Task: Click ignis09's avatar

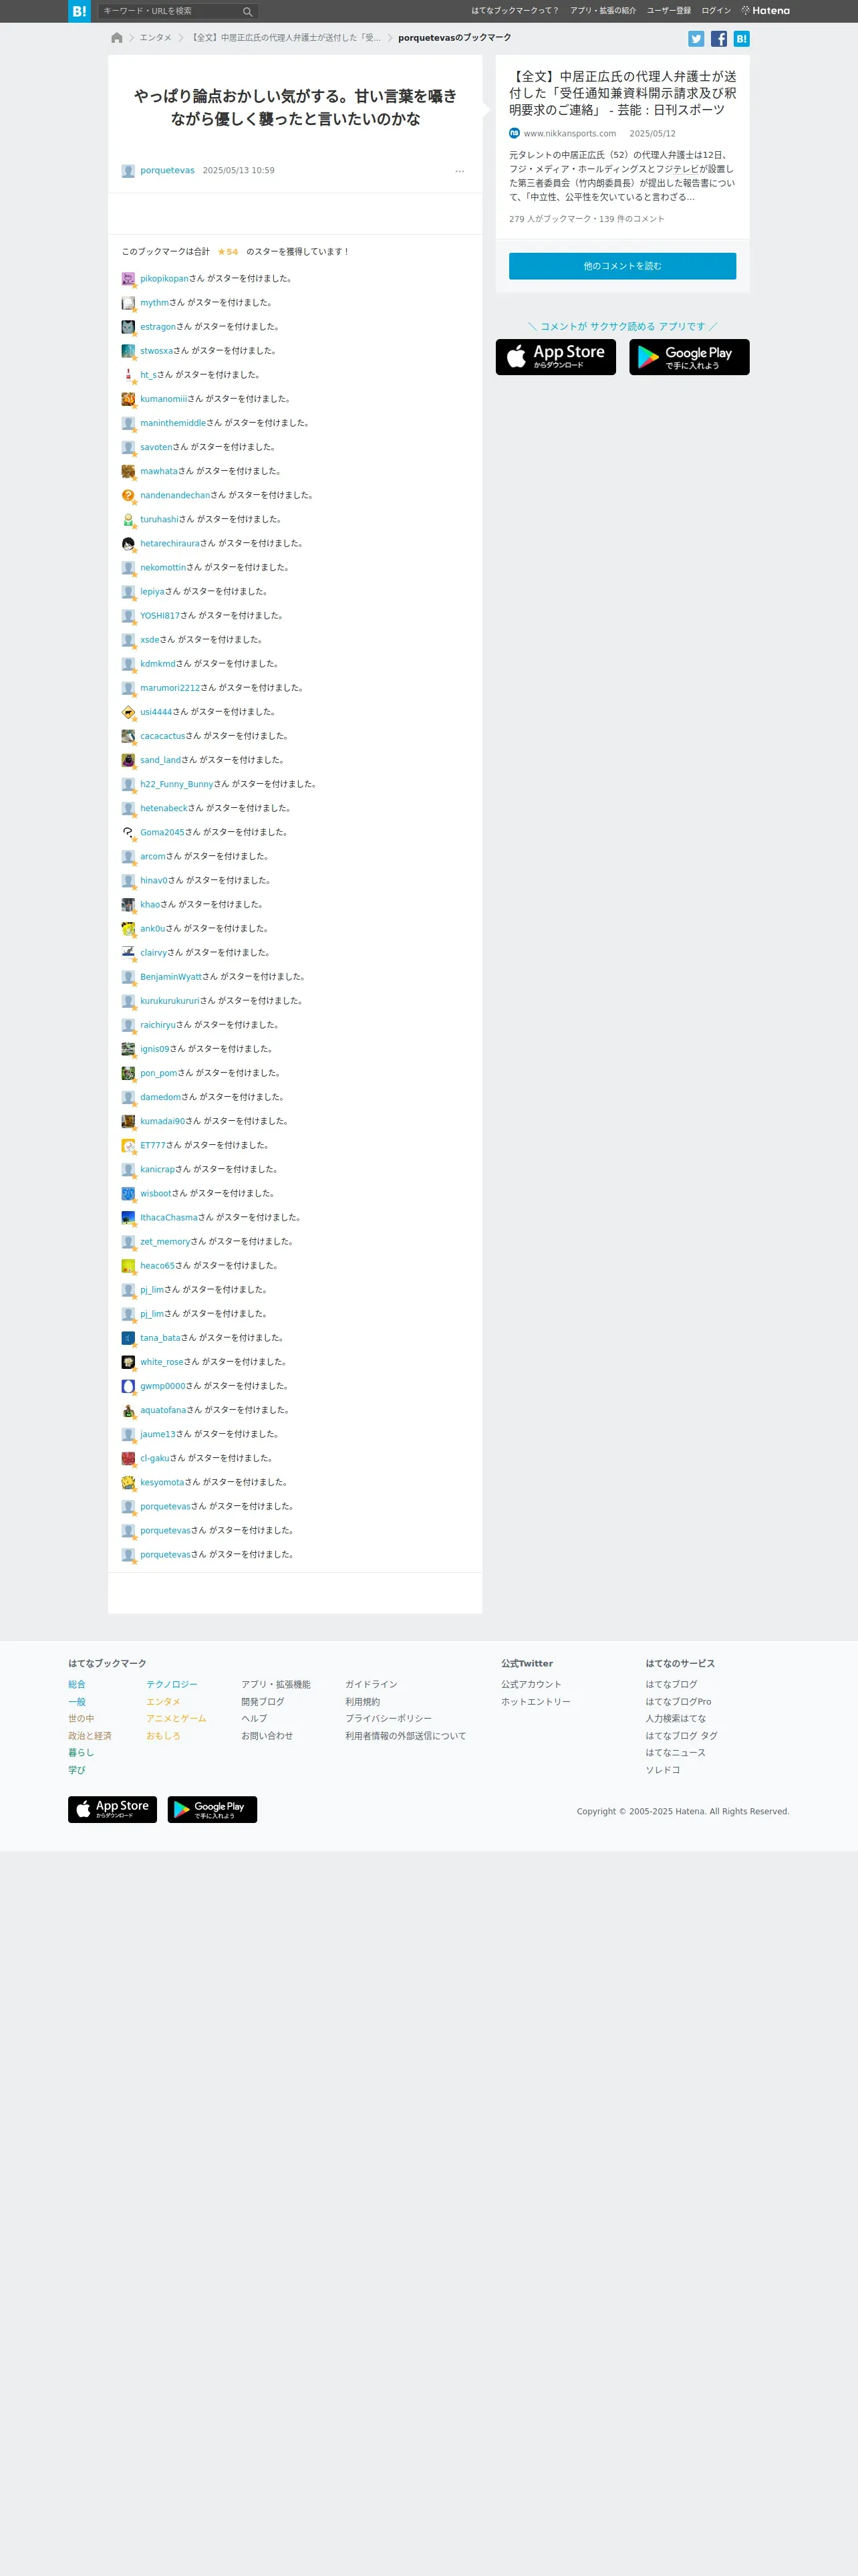Action: point(128,1049)
